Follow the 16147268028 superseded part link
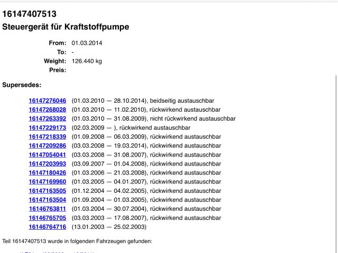Viewport: 338px width, 253px height. 48,110
